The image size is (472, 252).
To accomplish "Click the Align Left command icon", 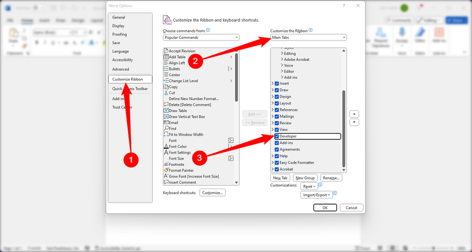I will (166, 63).
